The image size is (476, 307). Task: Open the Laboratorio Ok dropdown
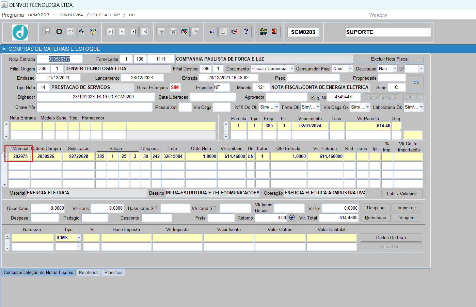[x=421, y=107]
